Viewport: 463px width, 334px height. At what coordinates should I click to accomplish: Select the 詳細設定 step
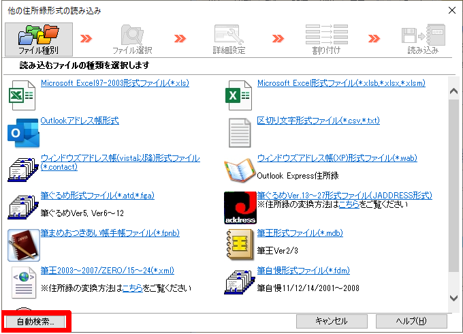pyautogui.click(x=229, y=40)
